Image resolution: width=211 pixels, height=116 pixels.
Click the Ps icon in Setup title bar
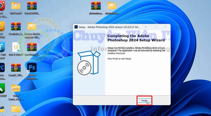pyautogui.click(x=76, y=27)
